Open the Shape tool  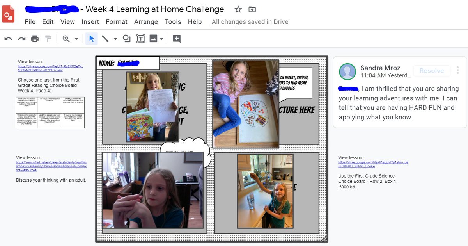pos(127,39)
